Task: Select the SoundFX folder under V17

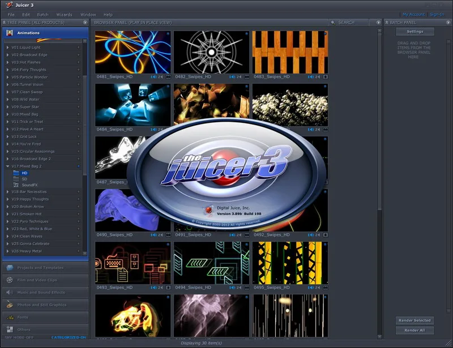Action: 25,185
